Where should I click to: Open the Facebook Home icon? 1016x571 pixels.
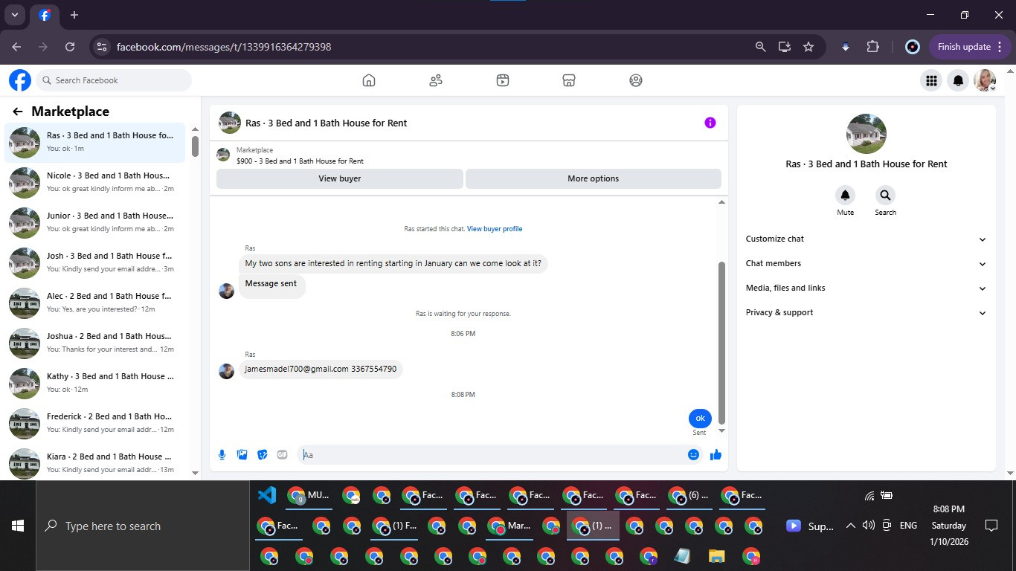point(369,80)
